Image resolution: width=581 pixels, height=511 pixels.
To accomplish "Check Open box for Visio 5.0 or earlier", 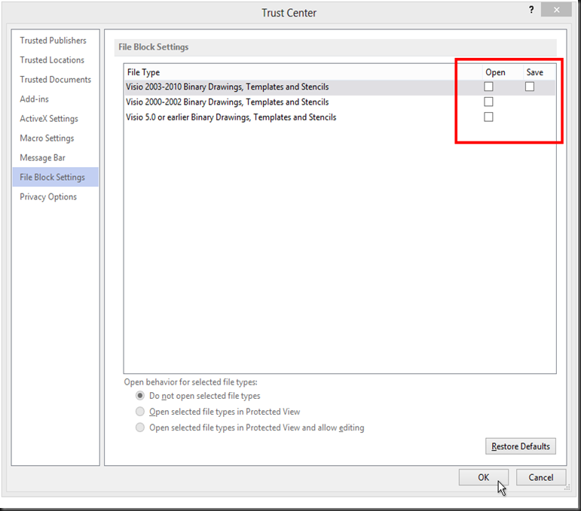I will coord(488,117).
